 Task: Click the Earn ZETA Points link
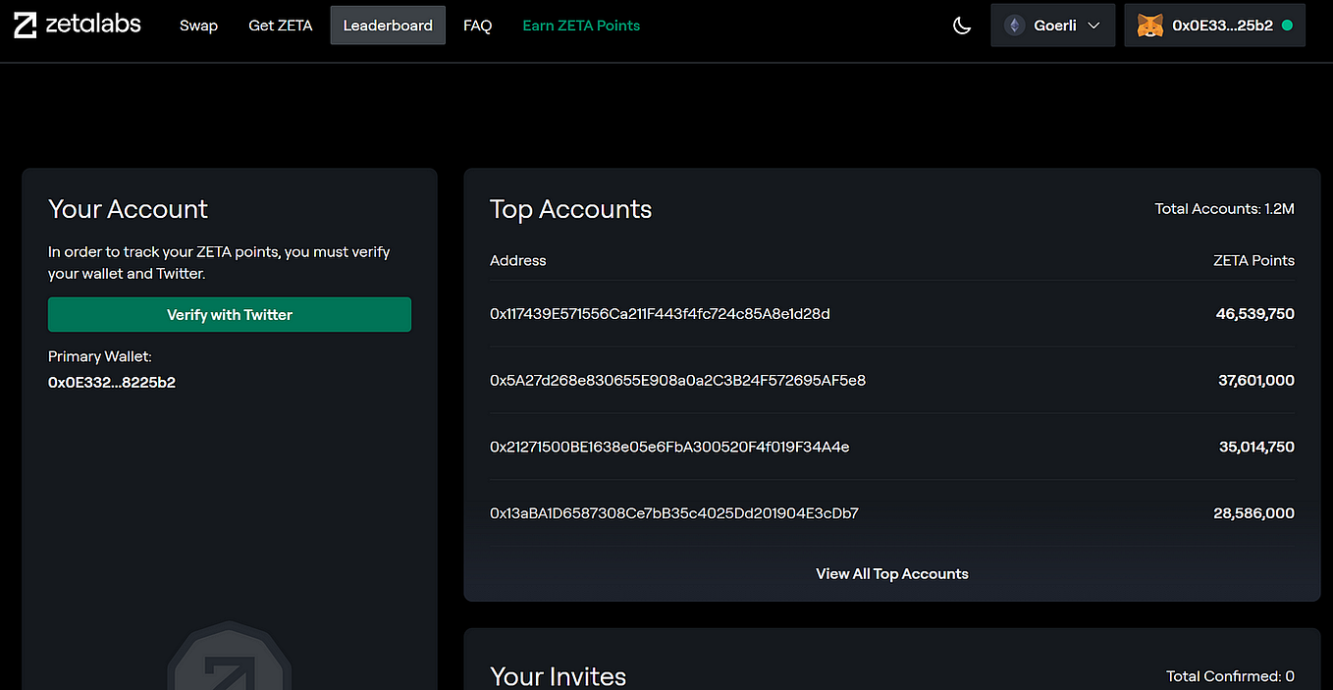[580, 25]
